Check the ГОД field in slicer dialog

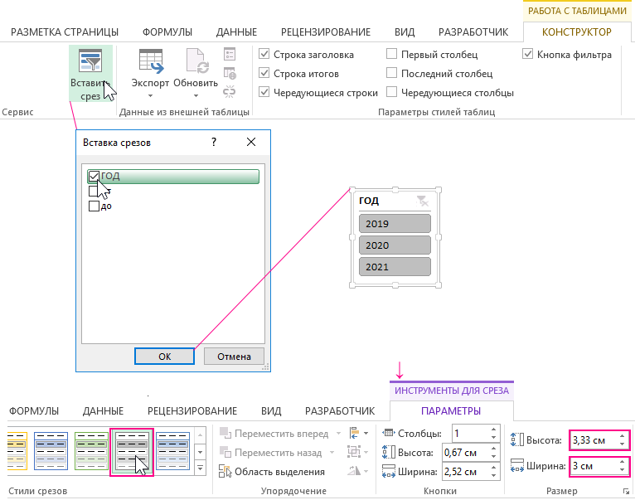[x=94, y=176]
